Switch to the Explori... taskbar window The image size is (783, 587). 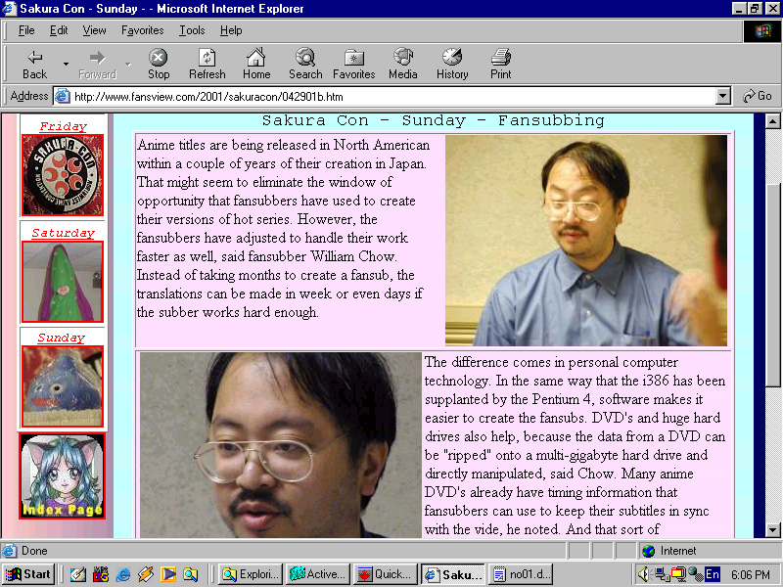[x=251, y=574]
